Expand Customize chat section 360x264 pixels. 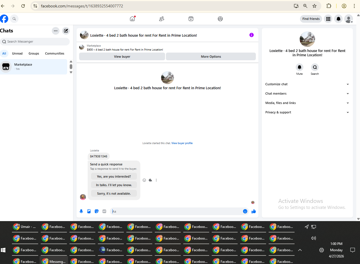tap(307, 84)
